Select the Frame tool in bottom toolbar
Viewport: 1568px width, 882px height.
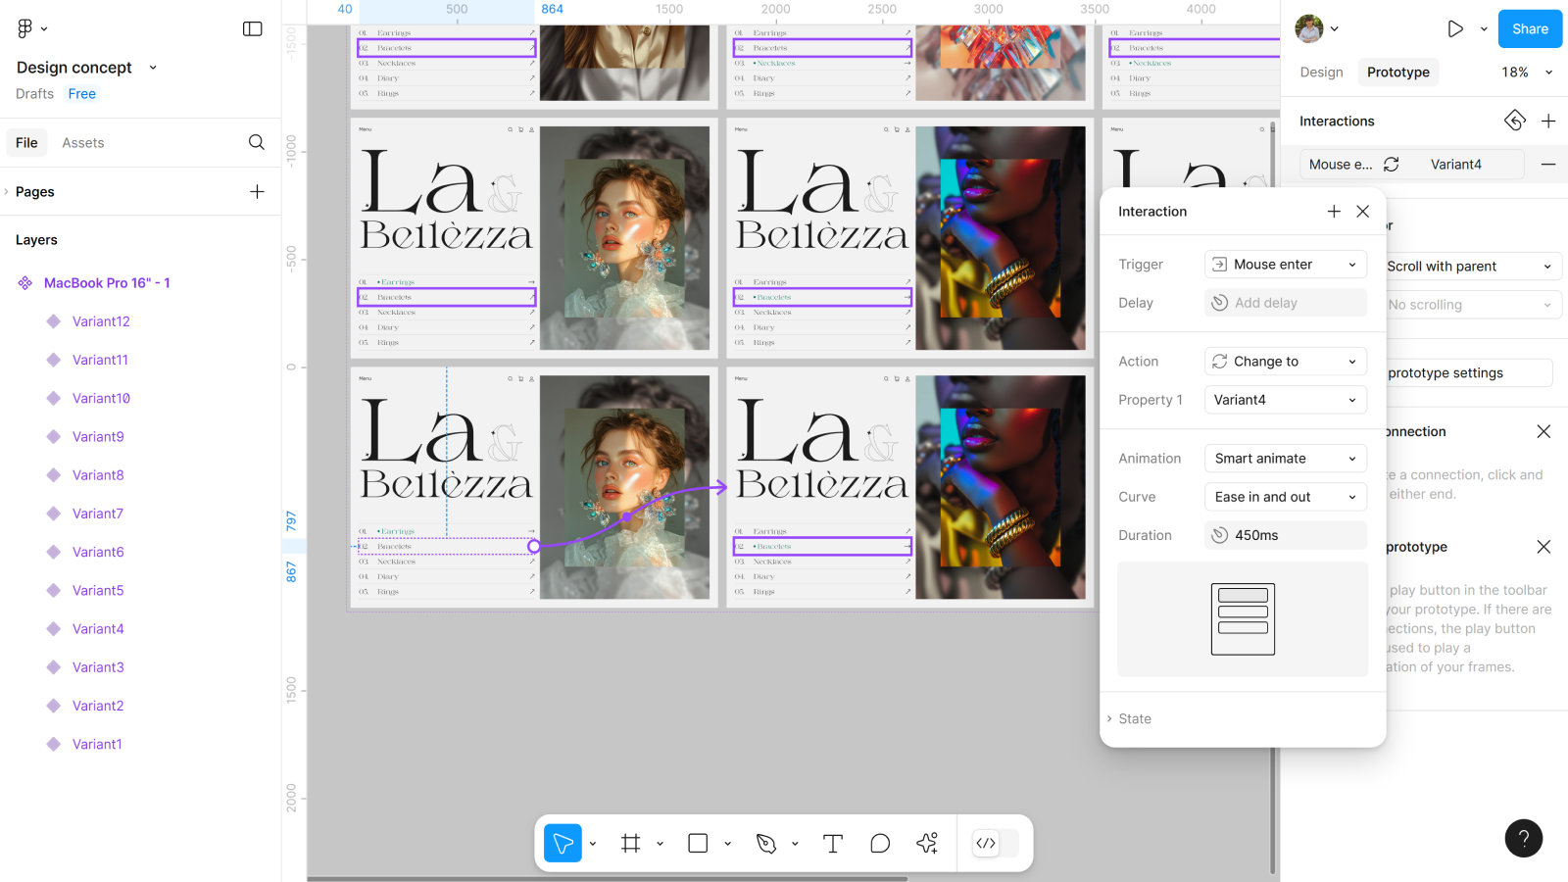click(630, 843)
